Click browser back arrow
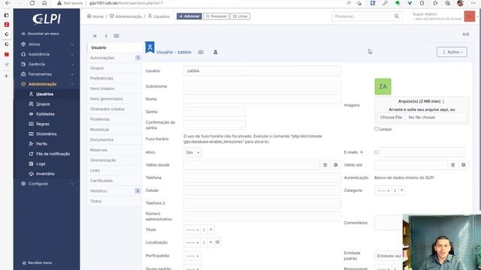Image resolution: width=481 pixels, height=270 pixels. (x=8, y=3)
